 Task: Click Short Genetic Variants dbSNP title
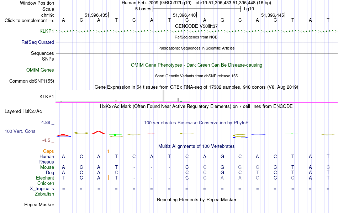click(196, 76)
